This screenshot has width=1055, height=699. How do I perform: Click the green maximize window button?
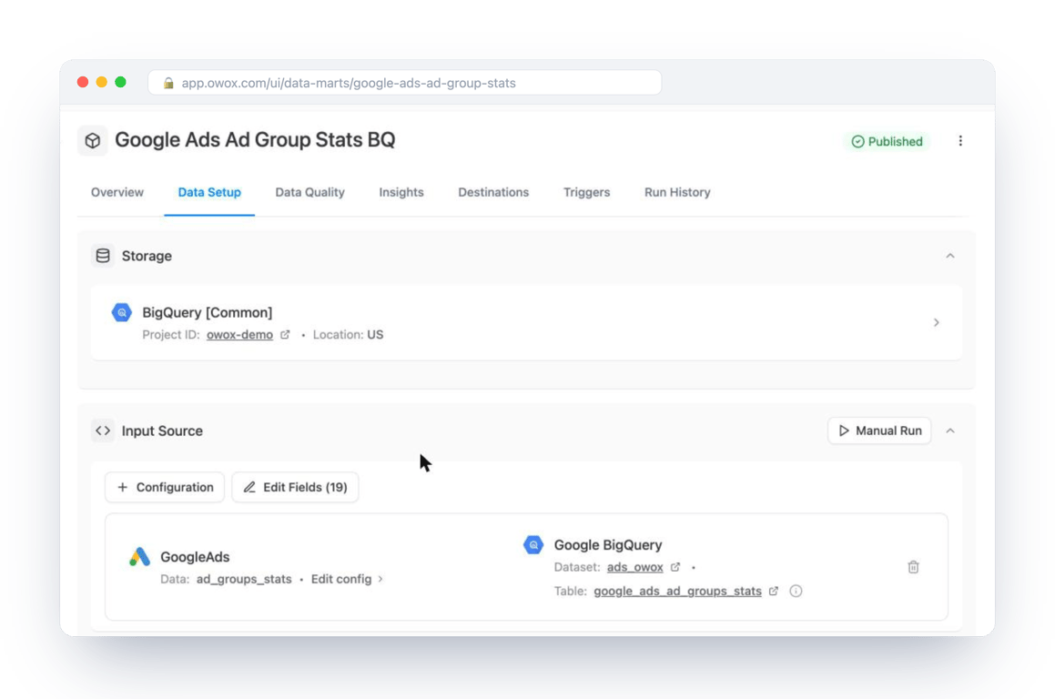[x=120, y=82]
